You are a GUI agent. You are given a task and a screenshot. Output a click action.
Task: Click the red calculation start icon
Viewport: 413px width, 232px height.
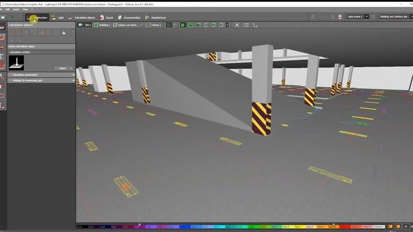pyautogui.click(x=340, y=17)
